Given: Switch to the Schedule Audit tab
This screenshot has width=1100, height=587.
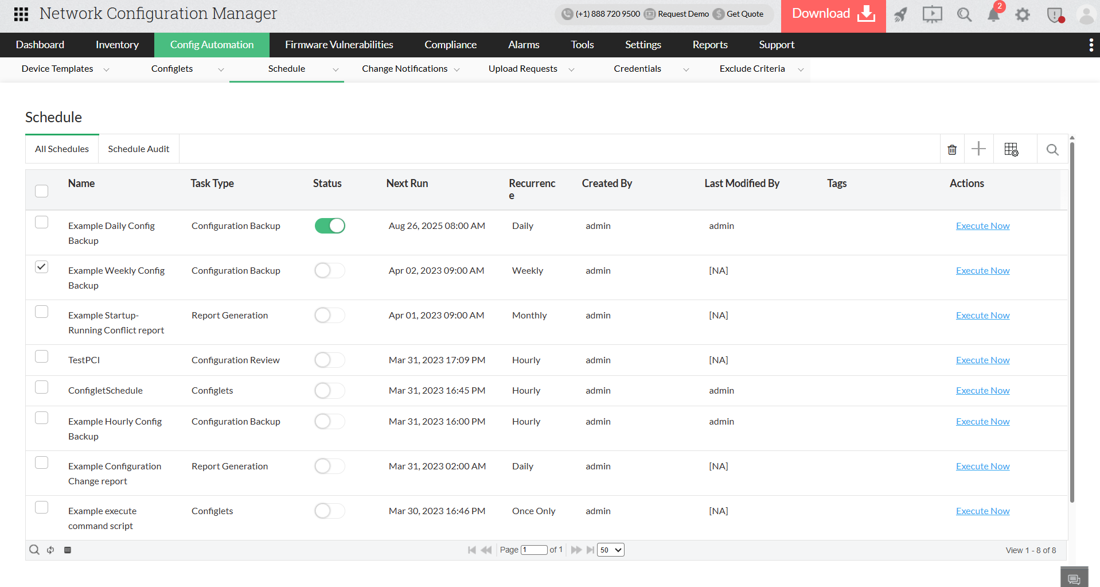Looking at the screenshot, I should pyautogui.click(x=138, y=149).
